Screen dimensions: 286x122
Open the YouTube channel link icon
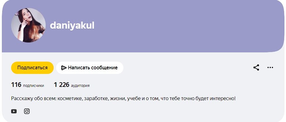pos(14,111)
